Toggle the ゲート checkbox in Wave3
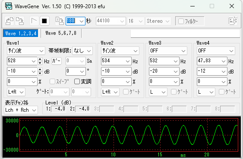Screen dimensions: 243x159 click(174, 92)
